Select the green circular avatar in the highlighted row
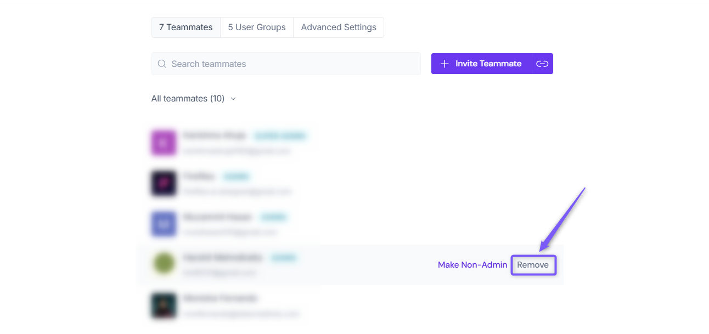 [164, 264]
